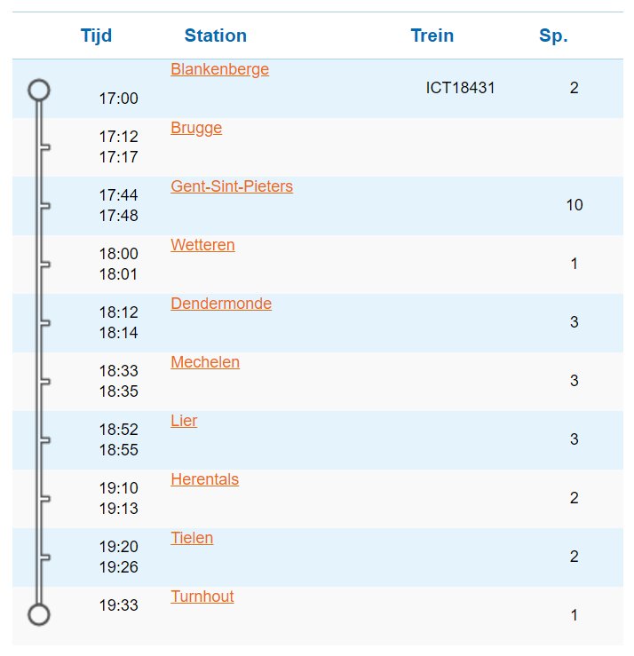Open the Lier station link
This screenshot has height=656, width=634.
click(184, 421)
